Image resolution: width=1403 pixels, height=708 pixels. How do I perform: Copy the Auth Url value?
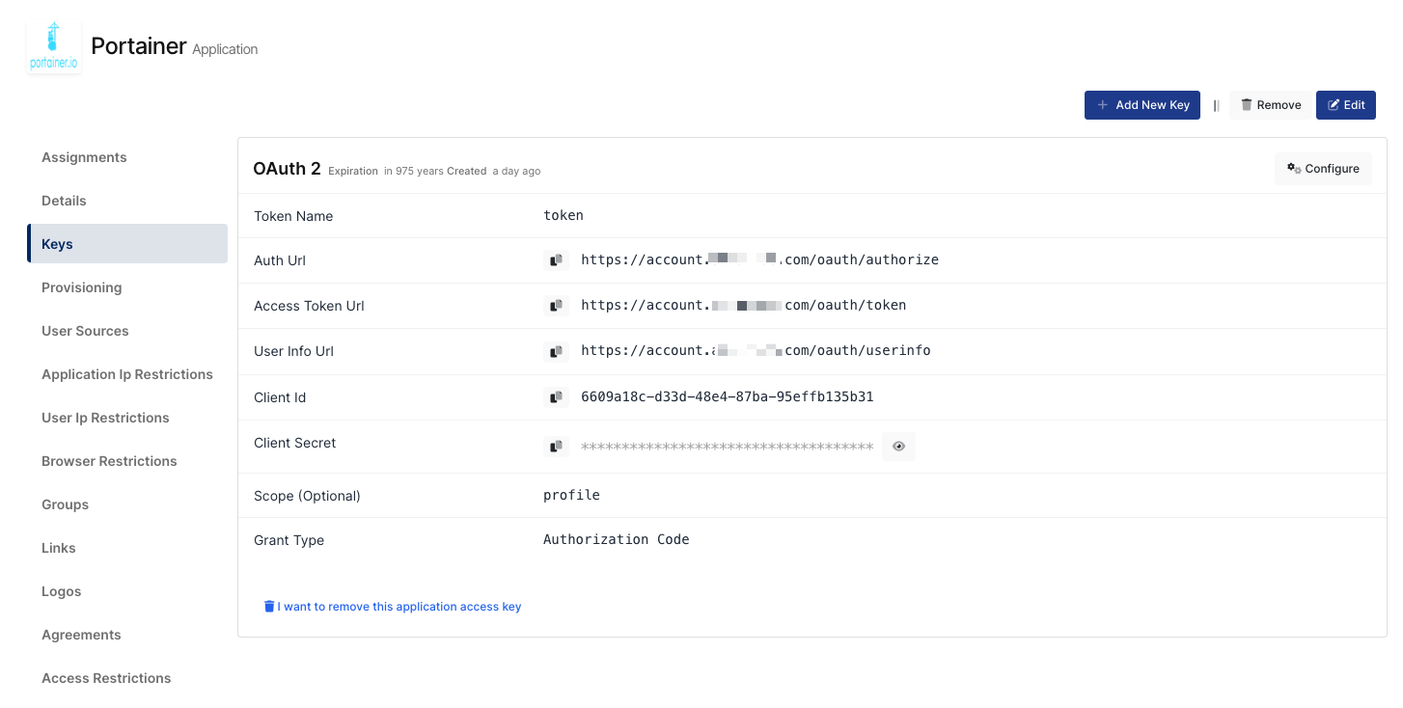[556, 260]
